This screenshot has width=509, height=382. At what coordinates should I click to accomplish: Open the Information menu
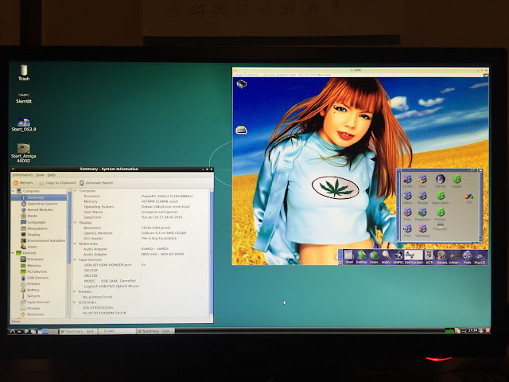[22, 175]
